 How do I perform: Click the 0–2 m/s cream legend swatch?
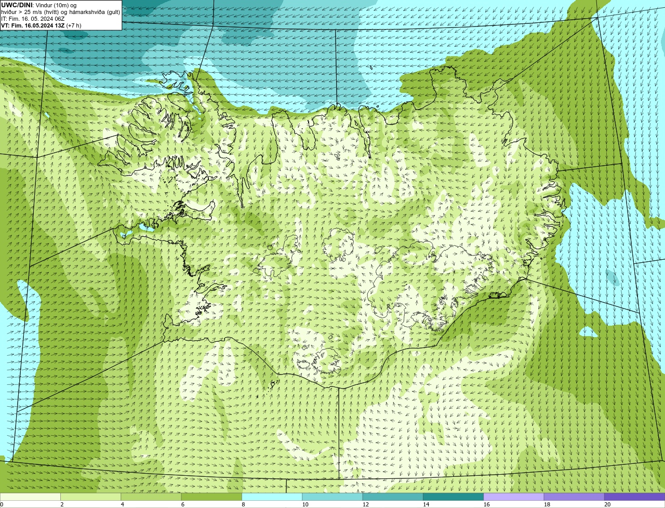[30, 497]
